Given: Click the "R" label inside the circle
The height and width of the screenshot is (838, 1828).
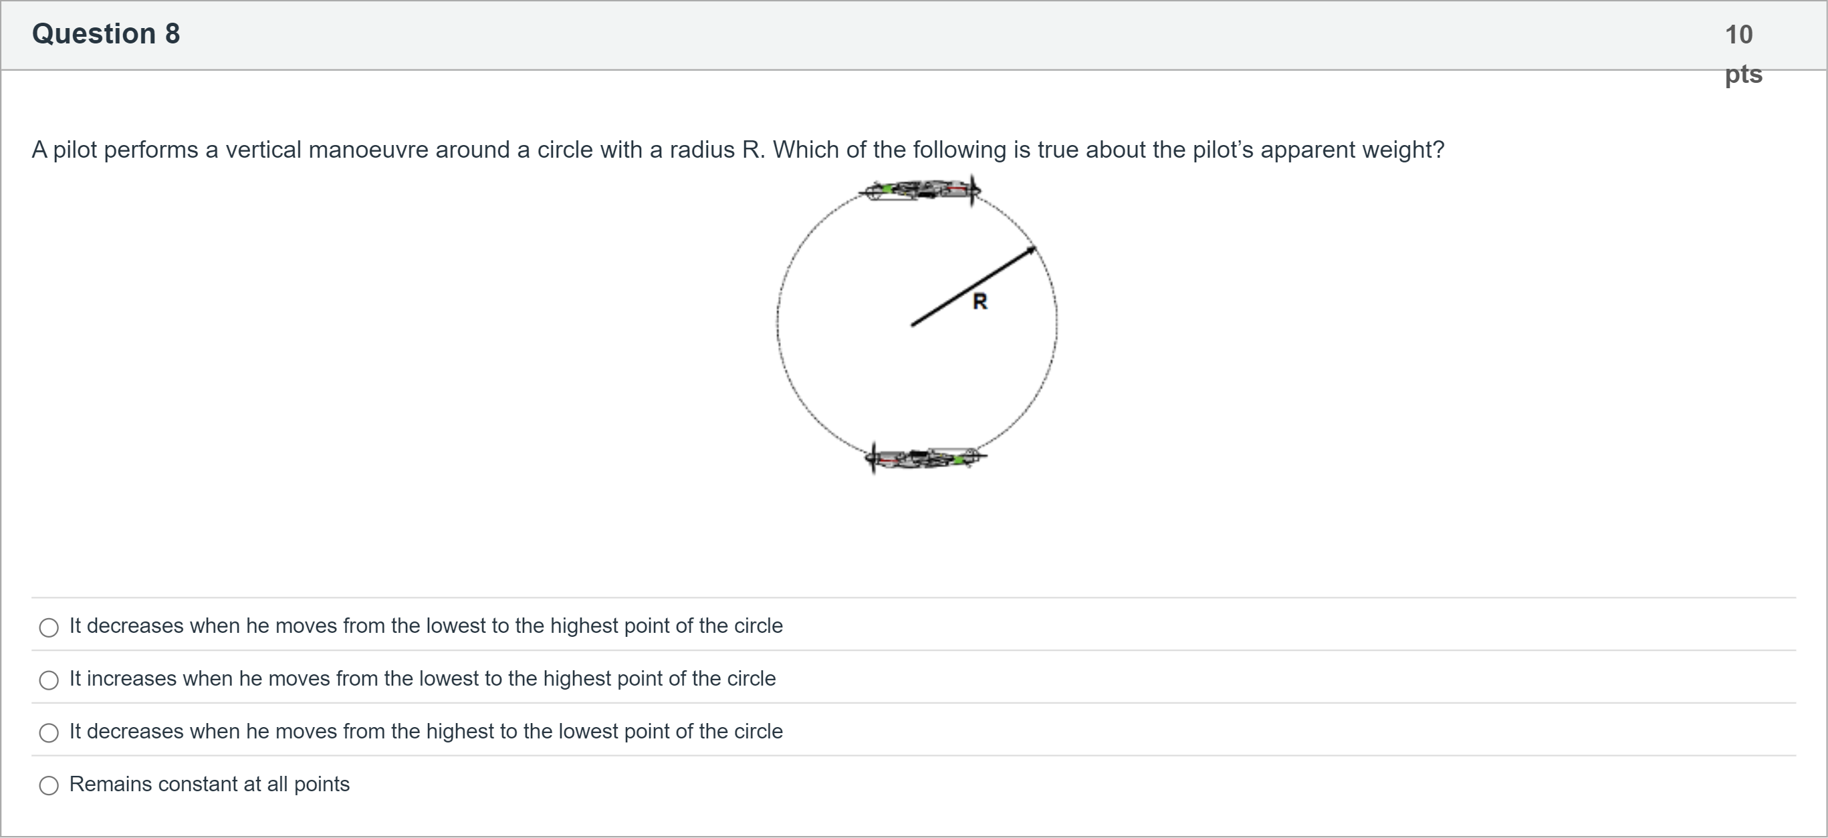Looking at the screenshot, I should (x=981, y=301).
